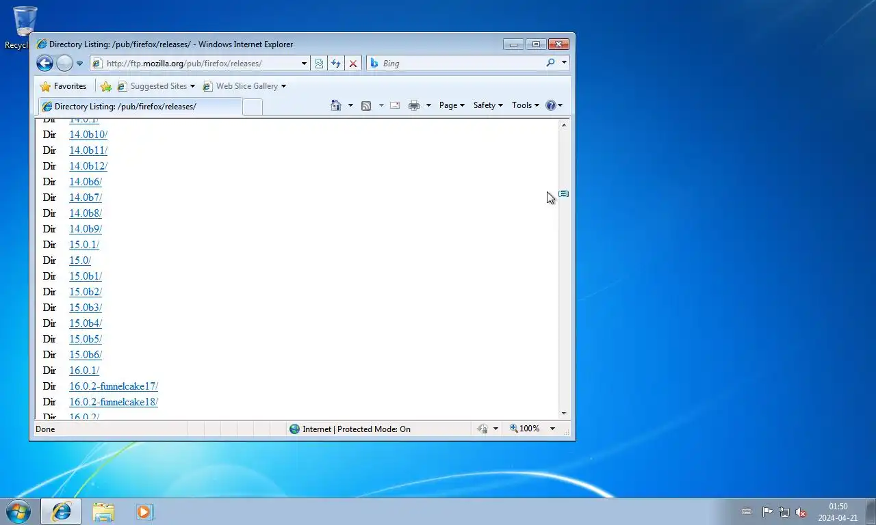Screen dimensions: 876x525
Task: Go back with the Back arrow button
Action: [x=44, y=64]
